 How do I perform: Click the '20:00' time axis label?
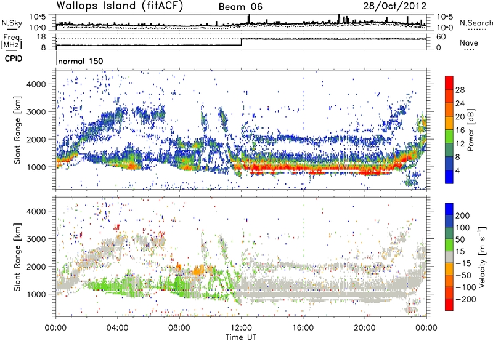(x=365, y=328)
